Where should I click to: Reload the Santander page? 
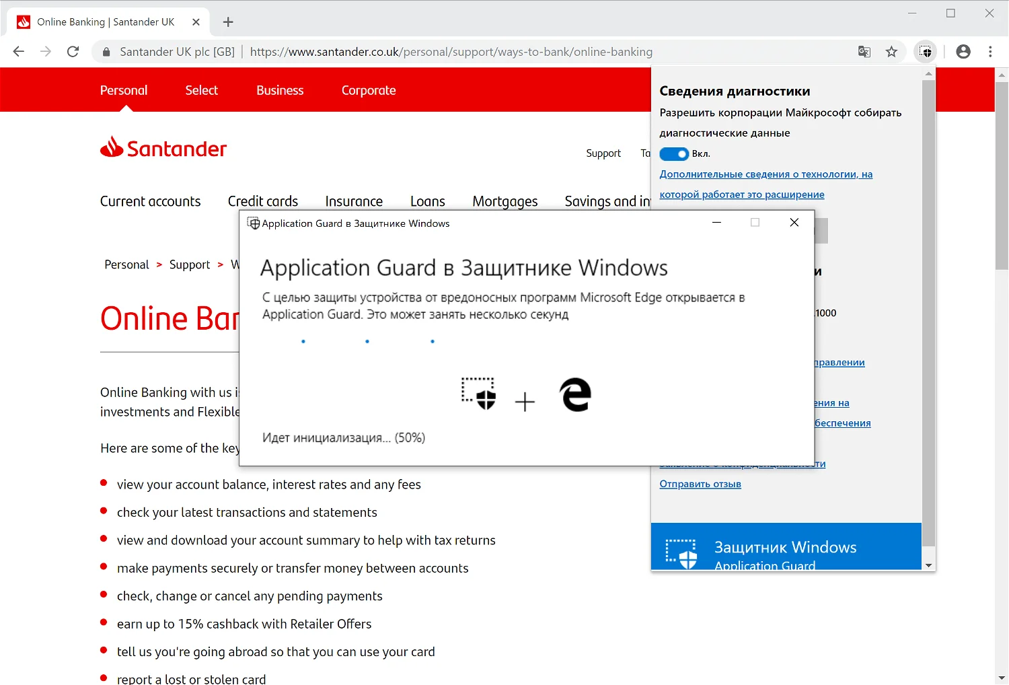coord(73,52)
